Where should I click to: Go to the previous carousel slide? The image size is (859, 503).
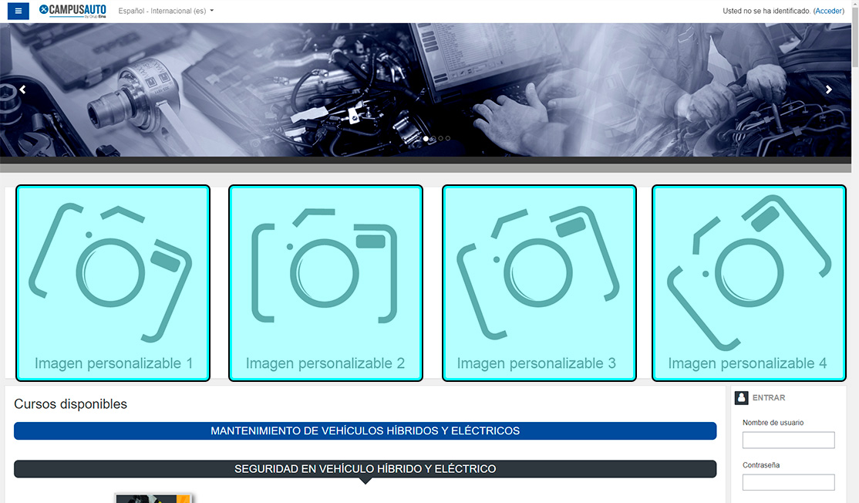tap(23, 89)
